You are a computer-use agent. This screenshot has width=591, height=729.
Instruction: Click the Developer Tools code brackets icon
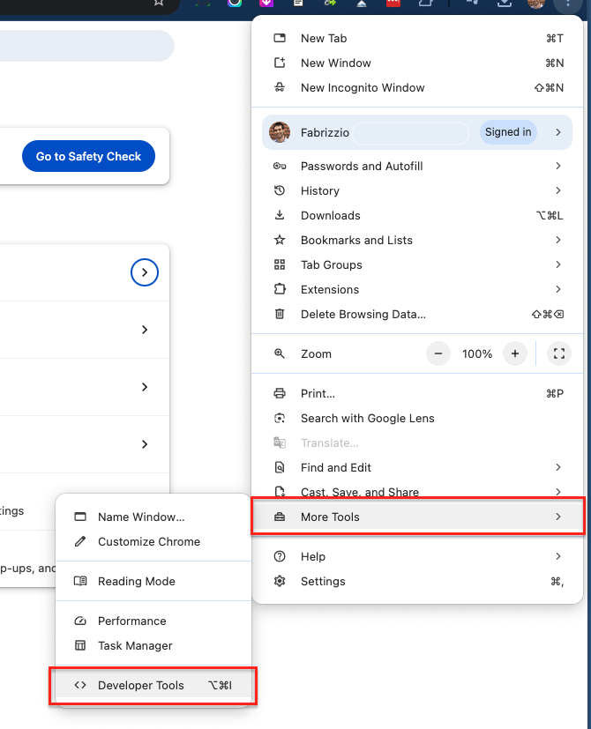coord(80,686)
